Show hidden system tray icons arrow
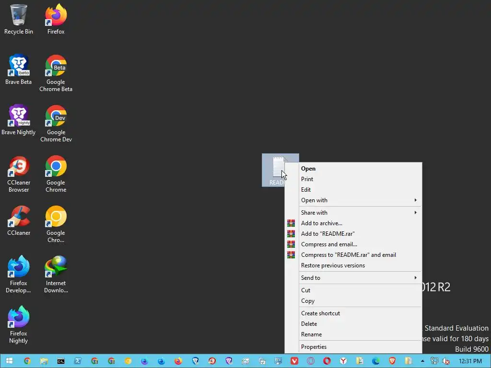 tap(422, 361)
